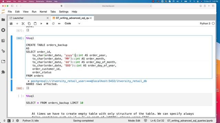The height and width of the screenshot is (123, 220).
Task: Open the Kernel menu
Action: pos(43,12)
